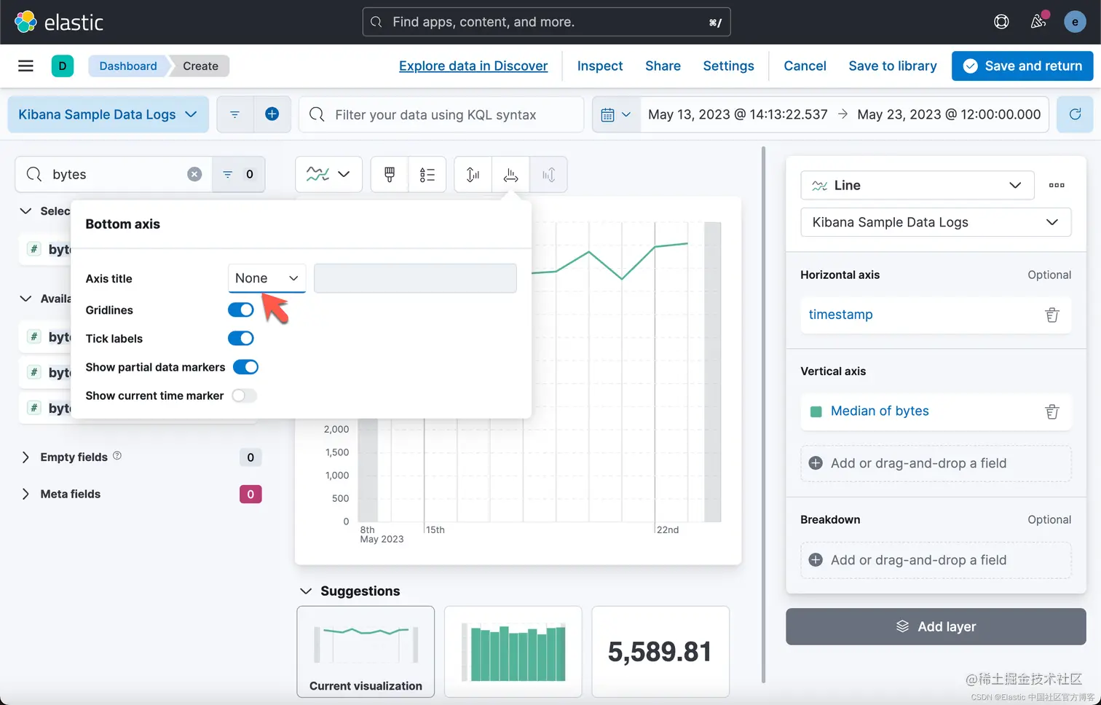The width and height of the screenshot is (1101, 705).
Task: Select the Current visualization suggestion
Action: 366,652
